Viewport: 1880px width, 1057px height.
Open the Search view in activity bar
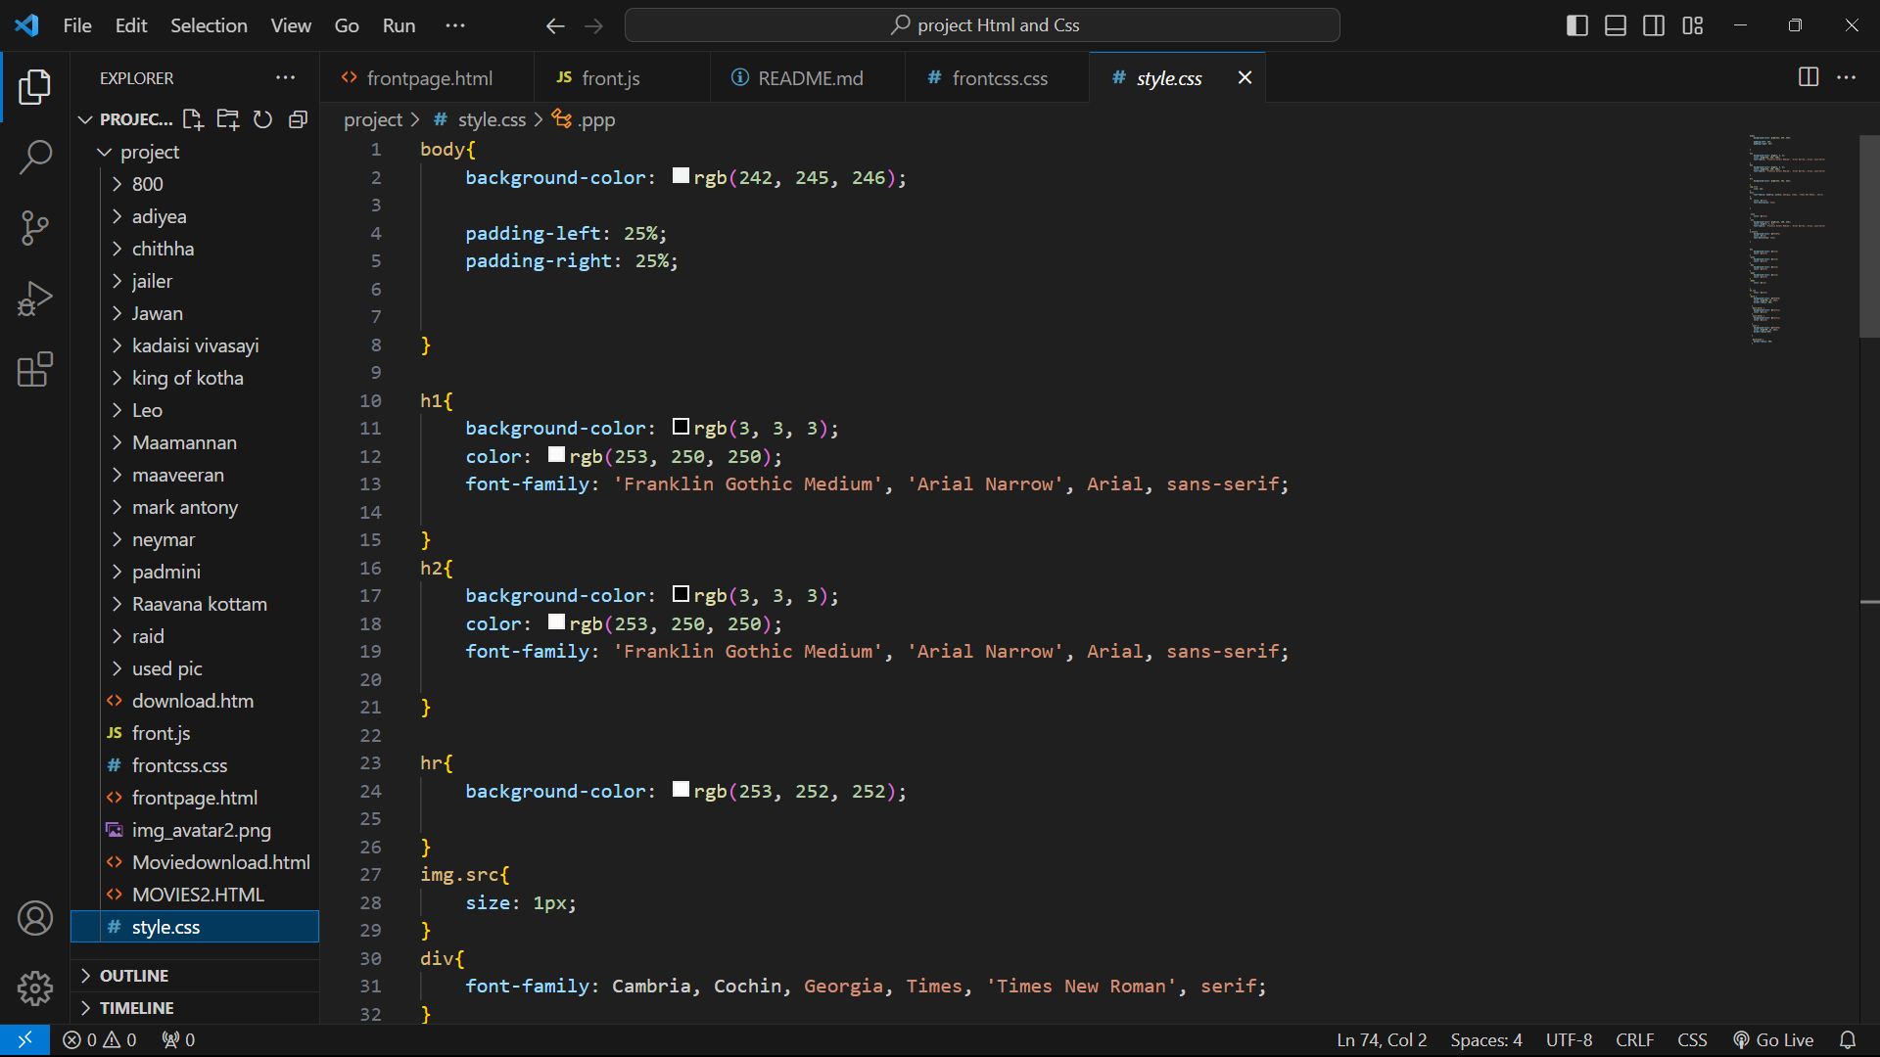[35, 157]
